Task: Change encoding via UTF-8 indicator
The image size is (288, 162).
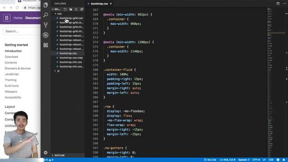Action: click(x=256, y=160)
